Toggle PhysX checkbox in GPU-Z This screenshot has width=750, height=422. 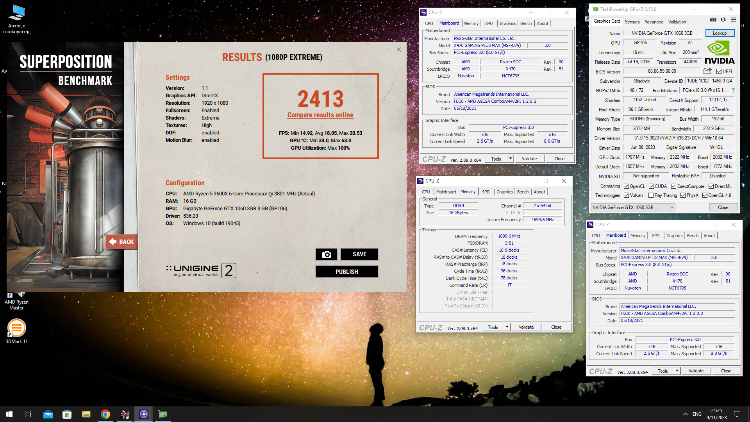(x=683, y=195)
